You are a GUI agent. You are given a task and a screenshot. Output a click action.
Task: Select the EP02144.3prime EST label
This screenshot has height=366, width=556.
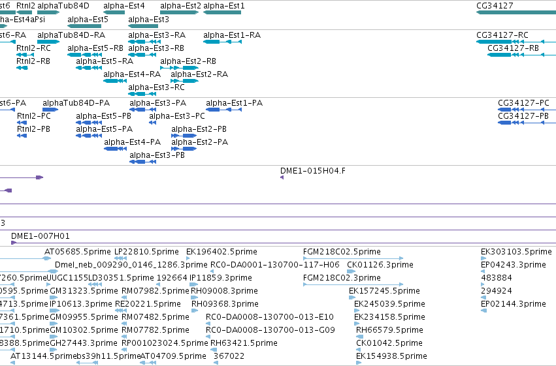(514, 304)
